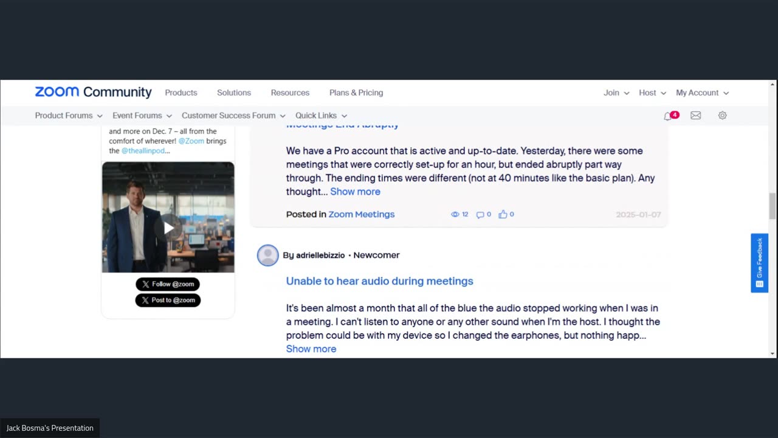The height and width of the screenshot is (438, 778).
Task: Open the Resources menu
Action: [x=290, y=92]
